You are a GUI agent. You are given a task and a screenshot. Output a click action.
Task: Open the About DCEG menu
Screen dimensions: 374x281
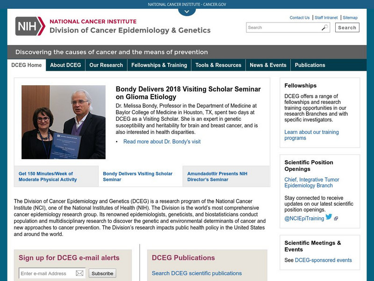pos(65,65)
